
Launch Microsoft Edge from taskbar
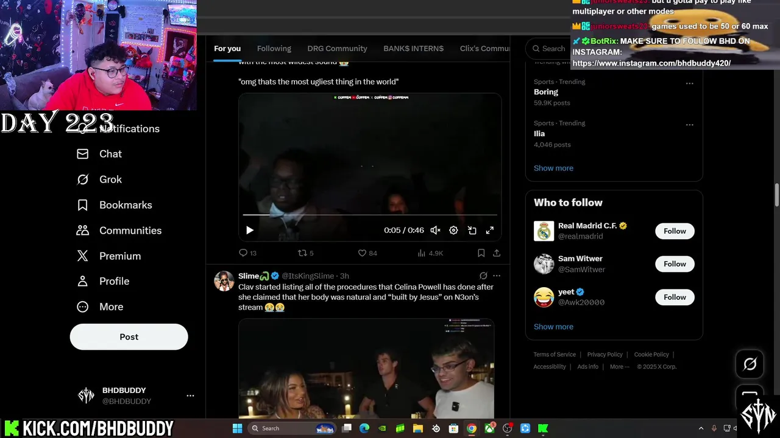(x=364, y=428)
